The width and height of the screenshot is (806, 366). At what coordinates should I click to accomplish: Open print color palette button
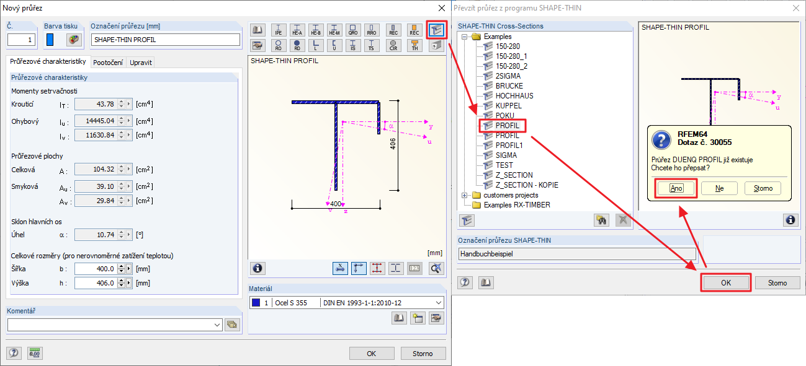click(x=74, y=40)
